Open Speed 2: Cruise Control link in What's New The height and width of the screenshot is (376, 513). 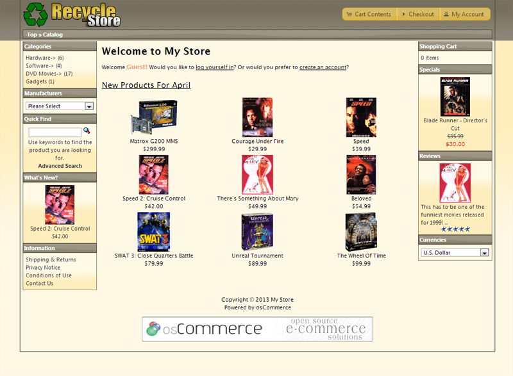pos(60,229)
